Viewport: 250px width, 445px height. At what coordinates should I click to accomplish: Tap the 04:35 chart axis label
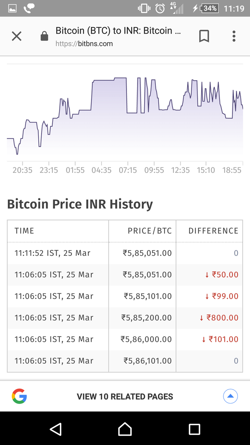tap(102, 170)
